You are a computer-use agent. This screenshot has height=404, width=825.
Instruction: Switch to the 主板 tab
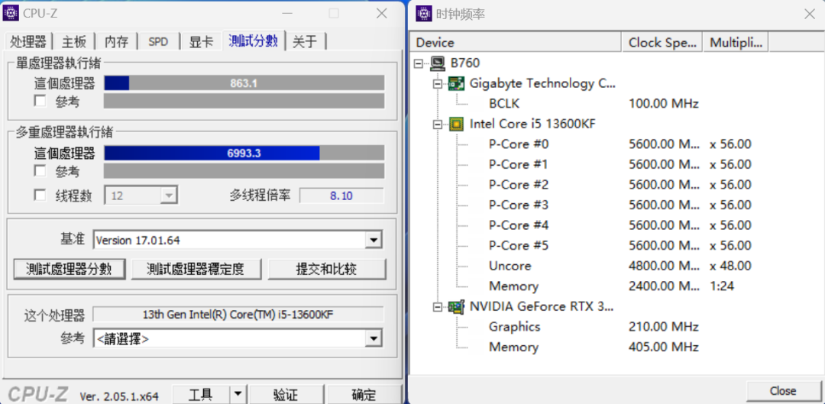click(x=74, y=41)
